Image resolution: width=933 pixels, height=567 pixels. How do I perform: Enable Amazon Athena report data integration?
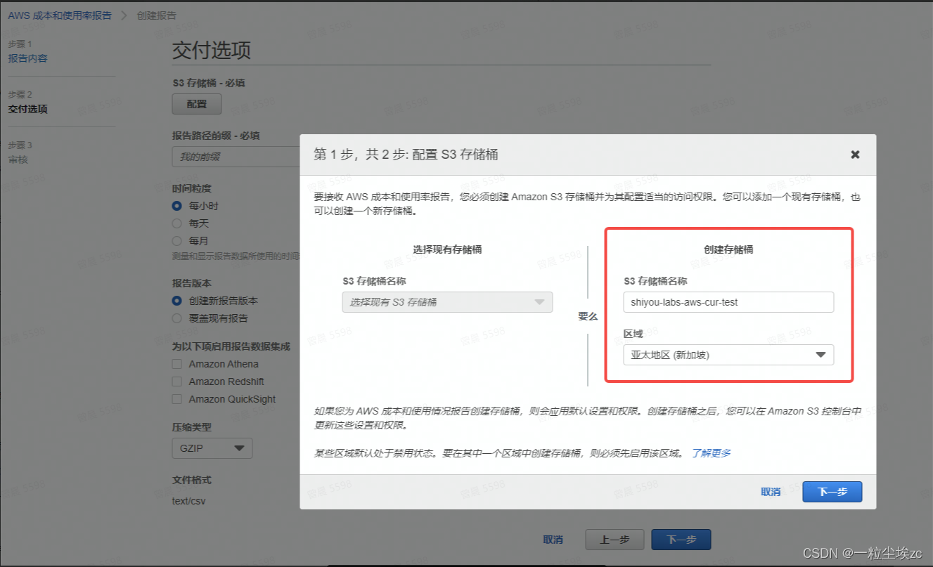(x=178, y=364)
